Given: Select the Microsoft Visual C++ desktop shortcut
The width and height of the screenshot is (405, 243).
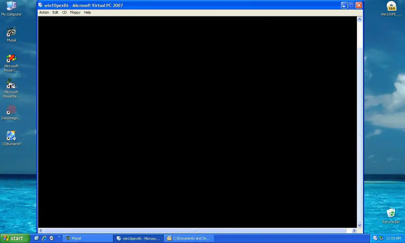Looking at the screenshot, I should click(11, 63).
